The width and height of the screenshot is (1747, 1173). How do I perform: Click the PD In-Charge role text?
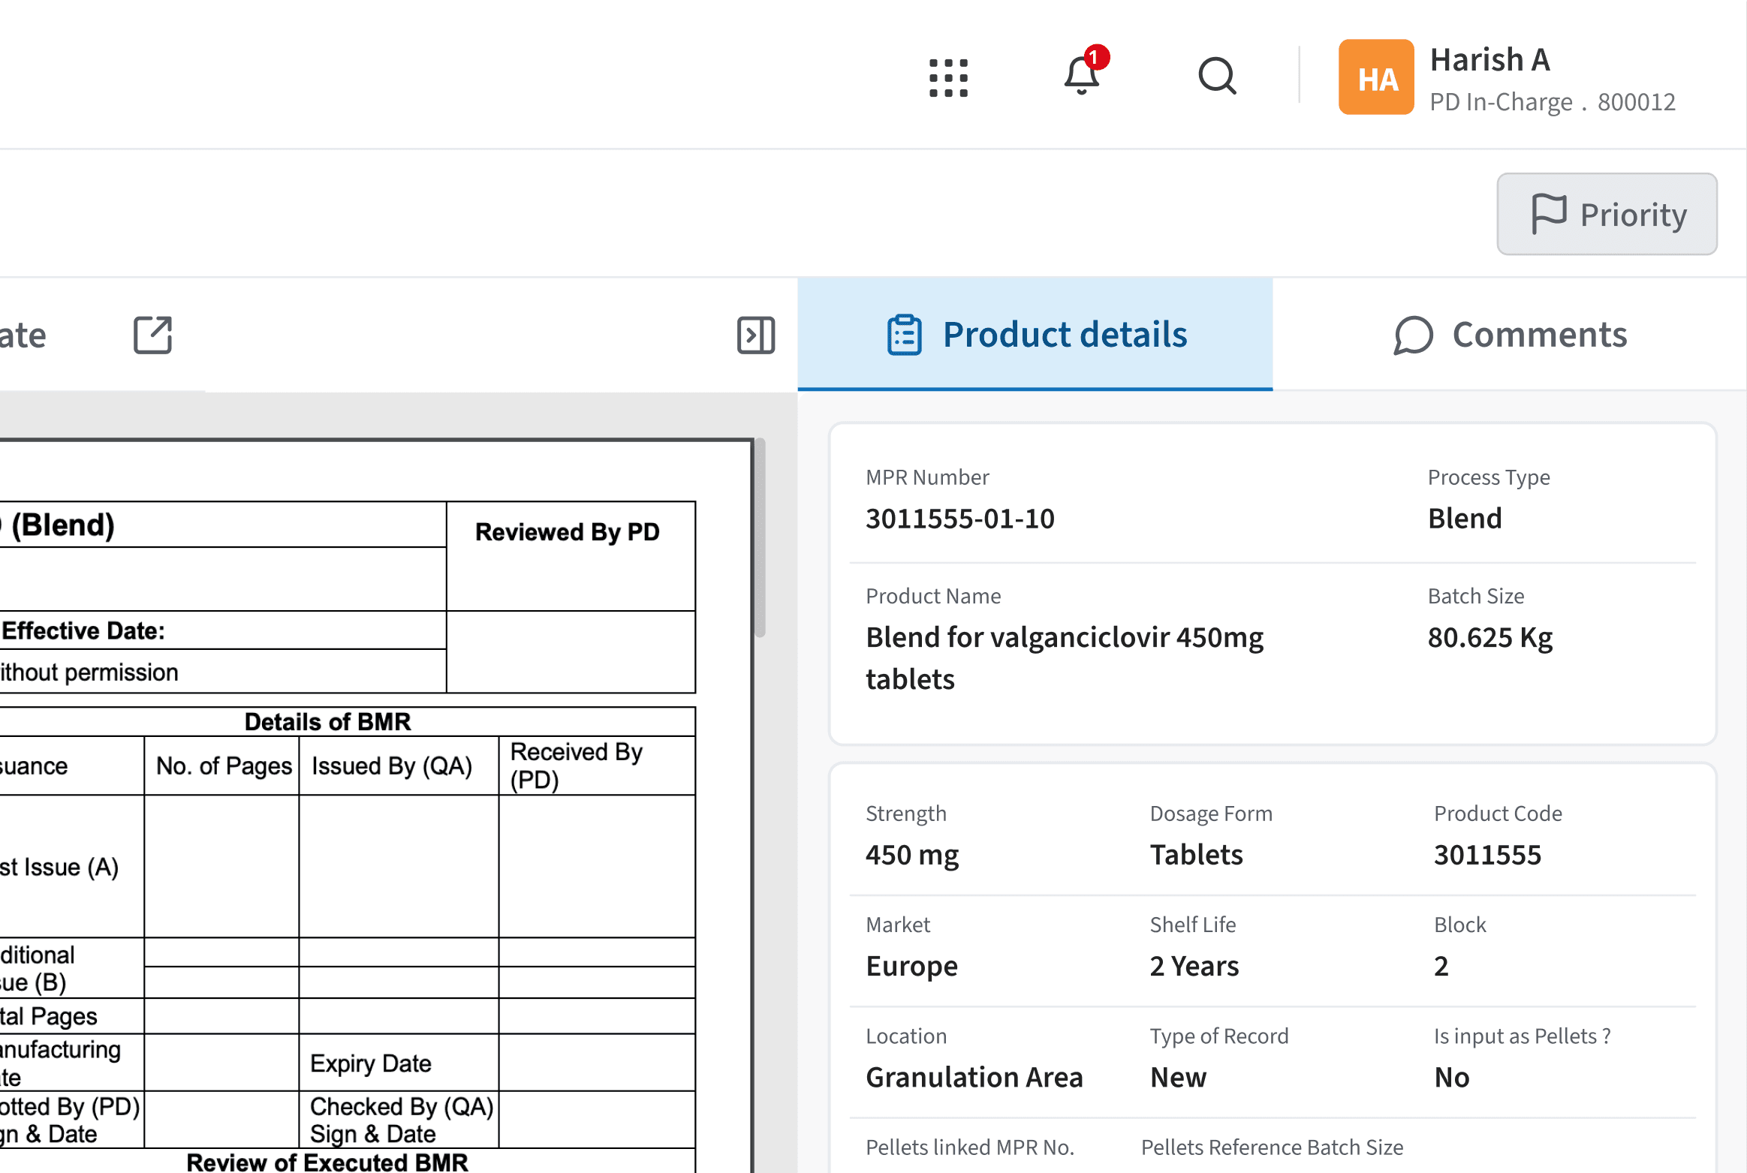[x=1500, y=102]
